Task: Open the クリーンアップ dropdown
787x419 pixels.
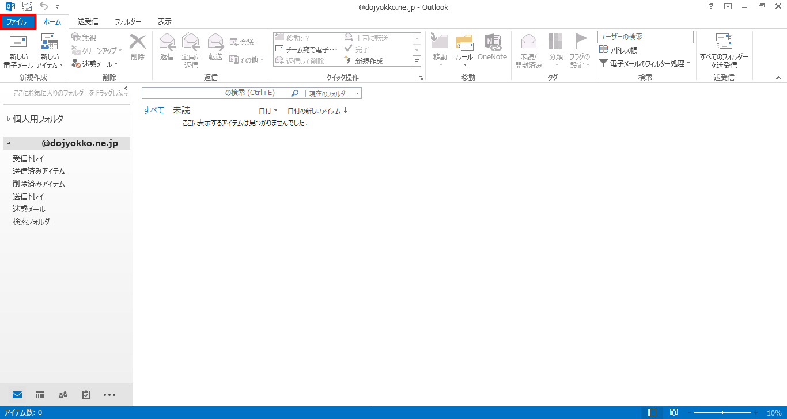Action: tap(97, 51)
